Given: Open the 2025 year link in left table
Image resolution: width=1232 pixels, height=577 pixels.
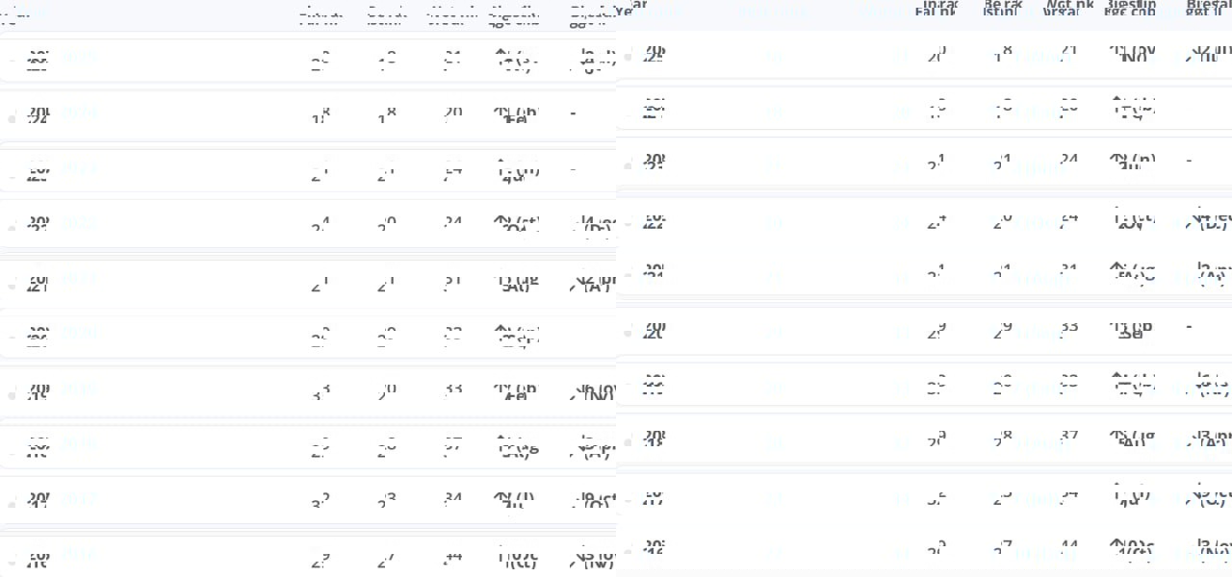Looking at the screenshot, I should click(79, 58).
